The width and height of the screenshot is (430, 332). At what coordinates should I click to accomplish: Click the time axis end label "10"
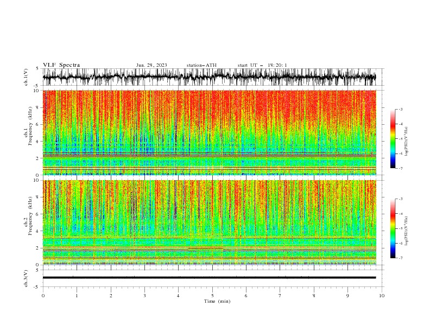coord(382,296)
